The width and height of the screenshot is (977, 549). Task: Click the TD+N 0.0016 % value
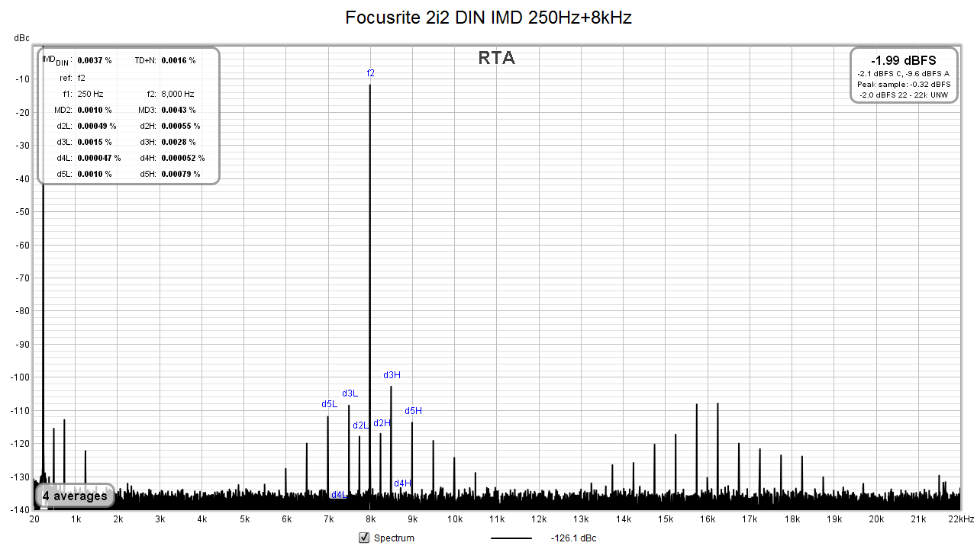pyautogui.click(x=179, y=59)
